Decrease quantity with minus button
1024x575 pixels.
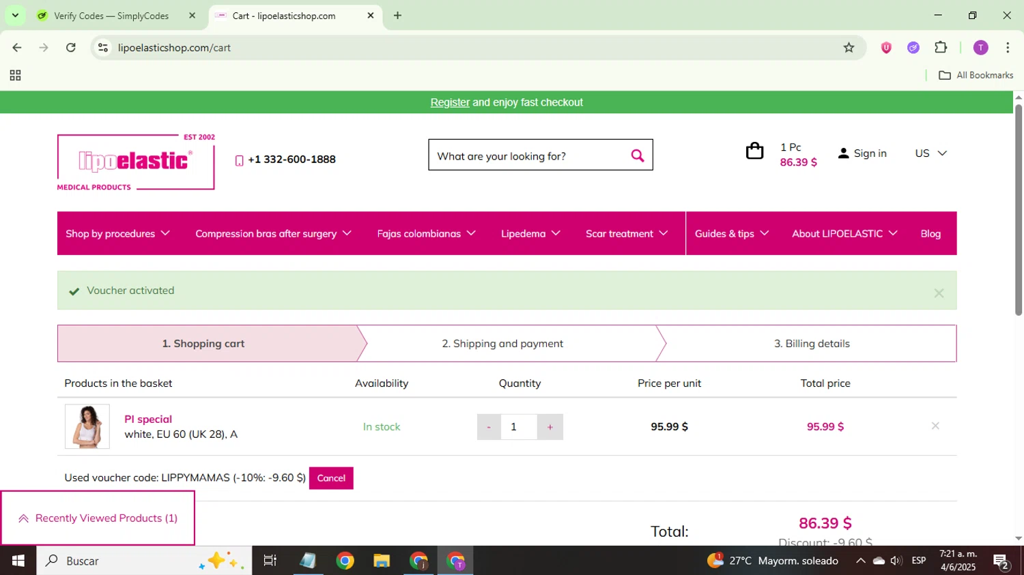click(x=489, y=427)
